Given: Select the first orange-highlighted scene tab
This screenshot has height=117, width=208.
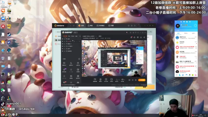Looking at the screenshot, I should pyautogui.click(x=65, y=36).
